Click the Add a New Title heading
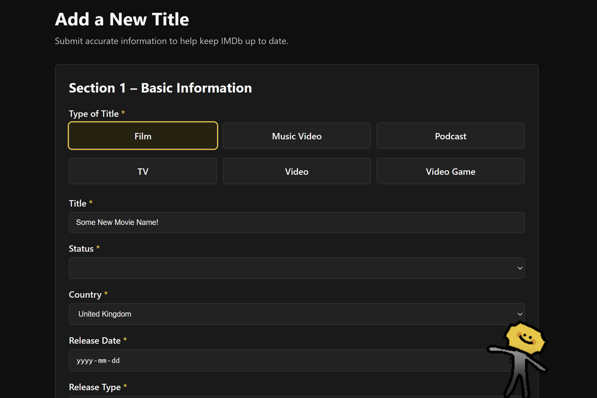 pyautogui.click(x=122, y=19)
